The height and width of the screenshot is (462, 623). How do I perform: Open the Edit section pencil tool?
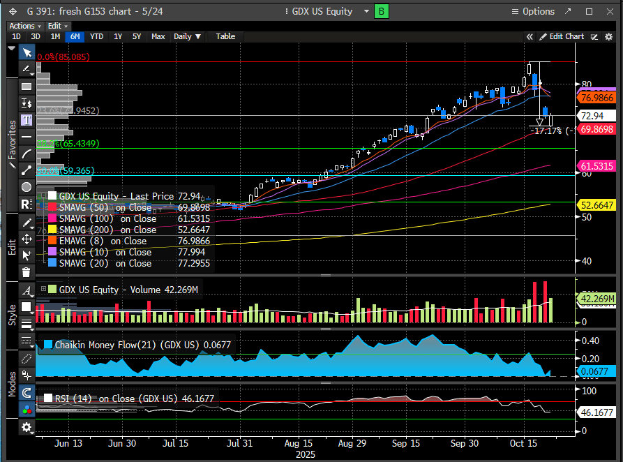(x=27, y=223)
